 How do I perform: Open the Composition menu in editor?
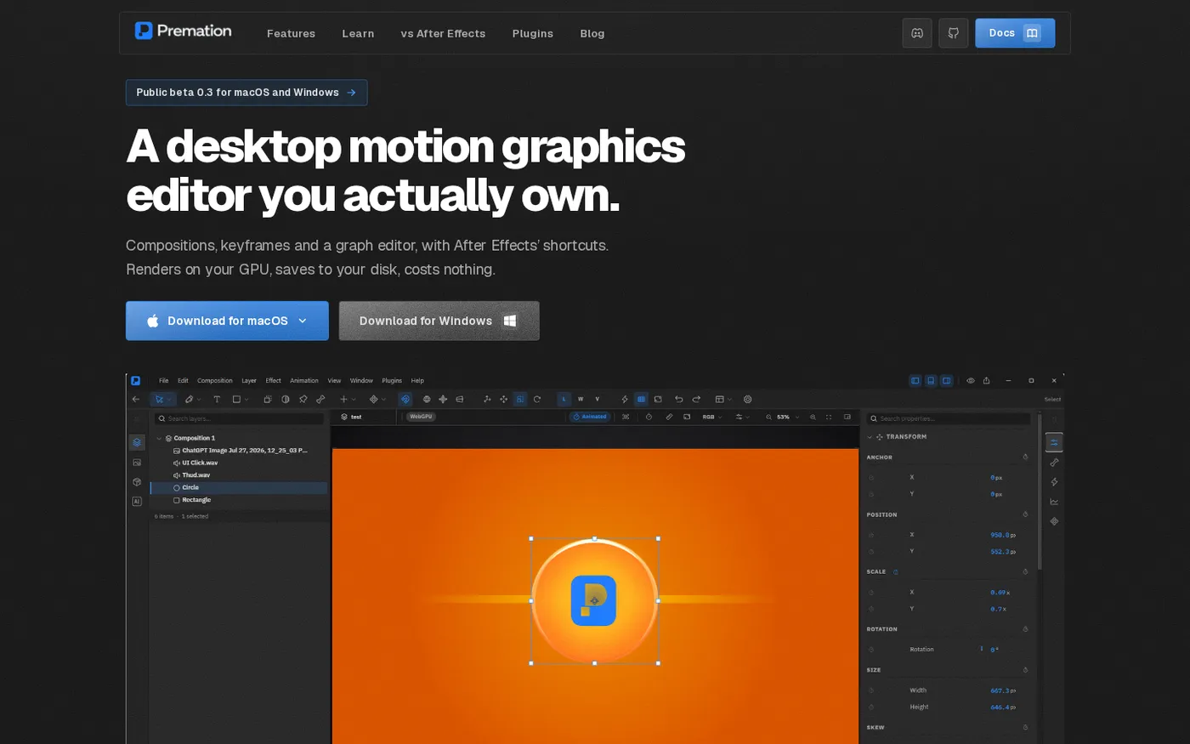[x=215, y=381]
